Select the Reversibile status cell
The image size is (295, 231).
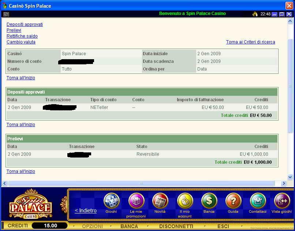click(148, 154)
